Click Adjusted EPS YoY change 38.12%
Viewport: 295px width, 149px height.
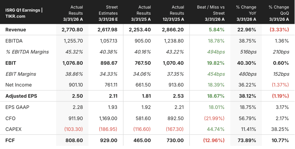click(247, 96)
